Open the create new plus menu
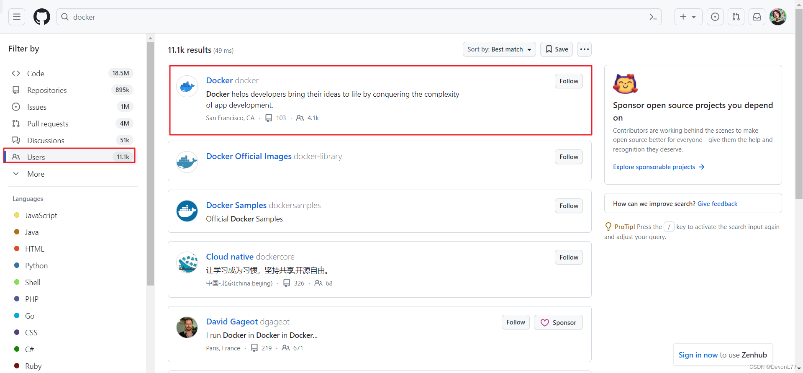Image resolution: width=803 pixels, height=373 pixels. click(x=688, y=17)
